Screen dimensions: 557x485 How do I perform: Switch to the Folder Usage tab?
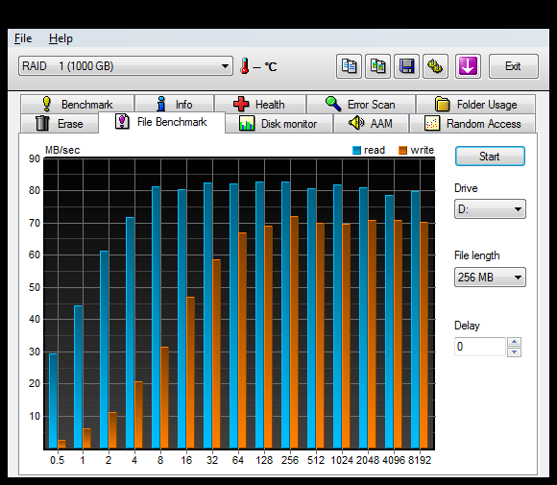point(475,104)
